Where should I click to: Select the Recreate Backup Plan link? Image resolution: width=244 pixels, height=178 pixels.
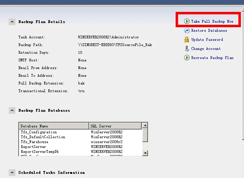212,58
